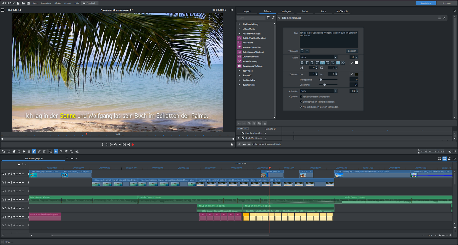Select the magnet snapping tool in the timeline toolbar
Image resolution: width=458 pixels, height=245 pixels.
[x=34, y=152]
